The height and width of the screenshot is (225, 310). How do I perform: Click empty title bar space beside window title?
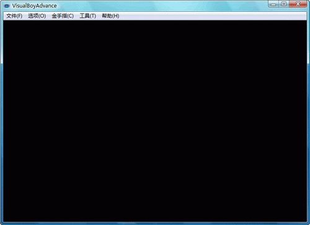pyautogui.click(x=161, y=6)
